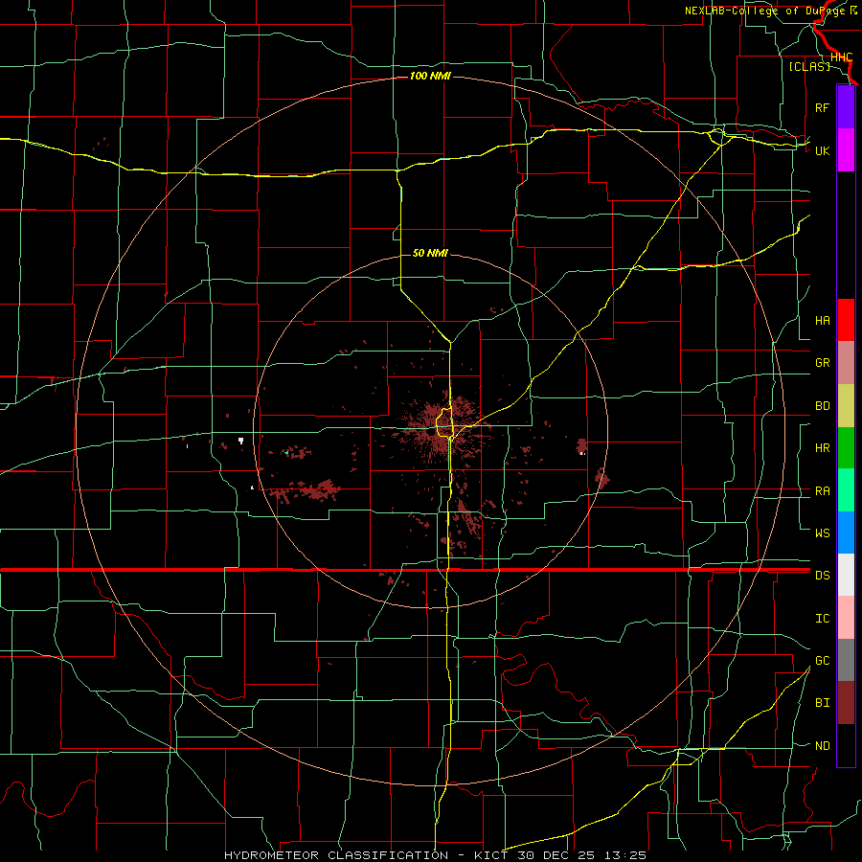Pick the RA mint-green legend swatch
The width and height of the screenshot is (862, 862).
click(846, 490)
